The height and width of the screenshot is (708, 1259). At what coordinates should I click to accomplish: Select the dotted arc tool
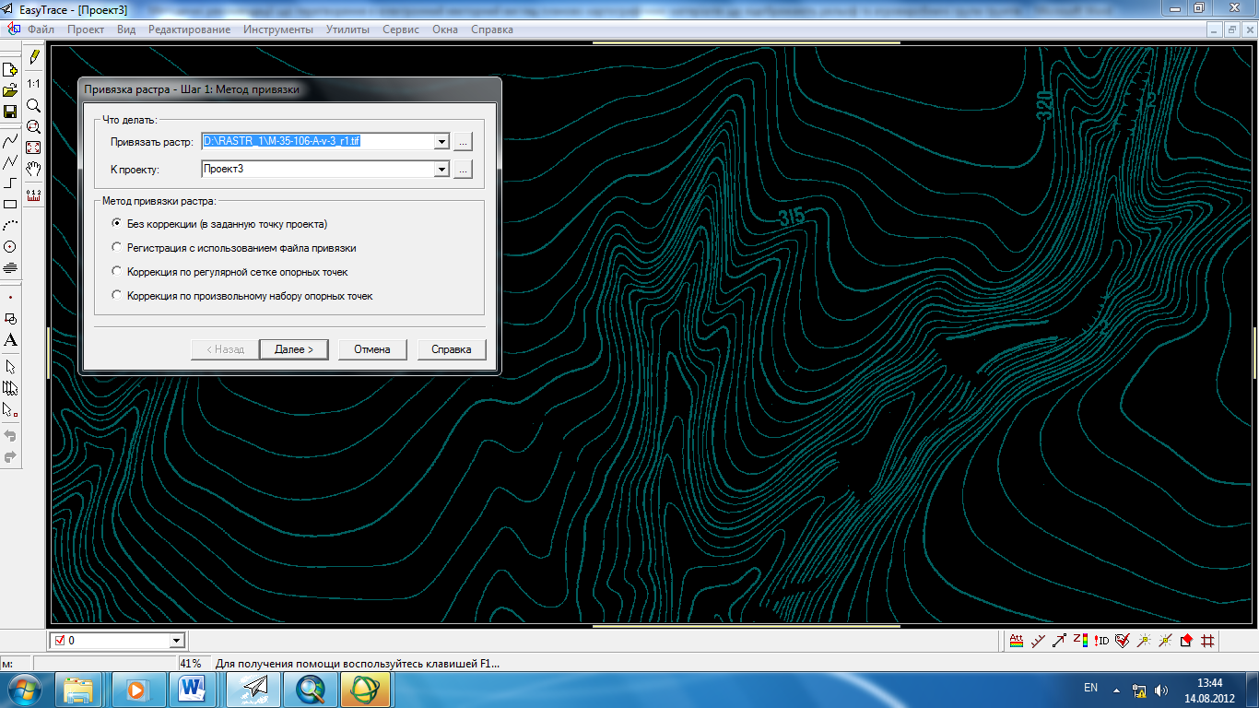point(10,226)
